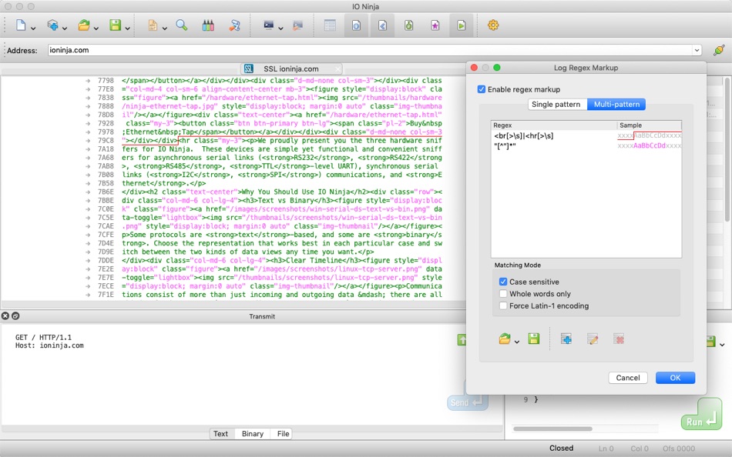Switch Transmit pane to Text tab
The image size is (732, 457).
click(x=220, y=434)
